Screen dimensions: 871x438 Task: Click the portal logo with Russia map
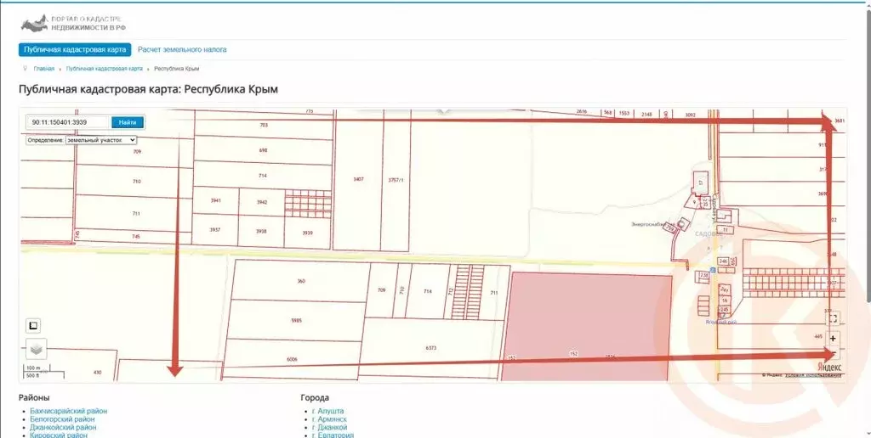coord(35,21)
